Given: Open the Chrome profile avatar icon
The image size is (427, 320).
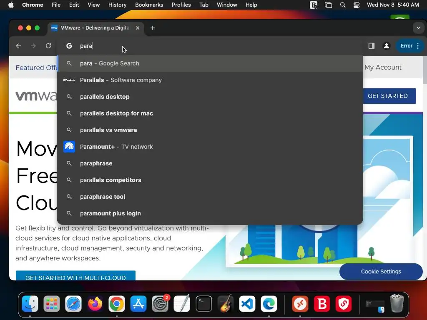Looking at the screenshot, I should pos(387,46).
